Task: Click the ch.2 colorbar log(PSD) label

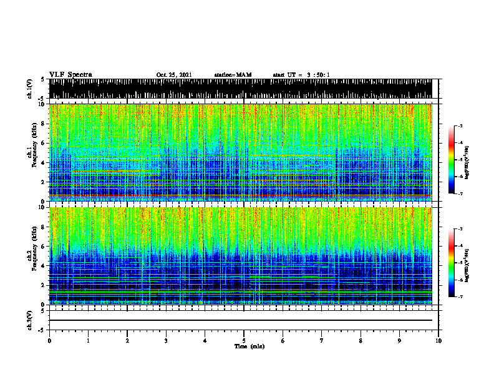Action: coord(467,265)
